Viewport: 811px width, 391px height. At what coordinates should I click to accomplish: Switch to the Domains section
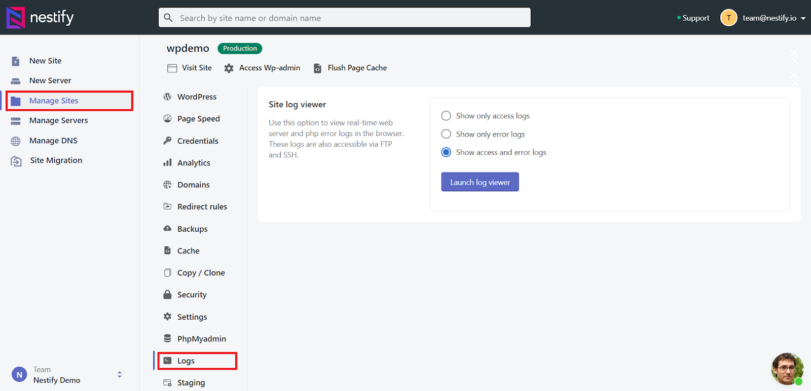click(193, 185)
